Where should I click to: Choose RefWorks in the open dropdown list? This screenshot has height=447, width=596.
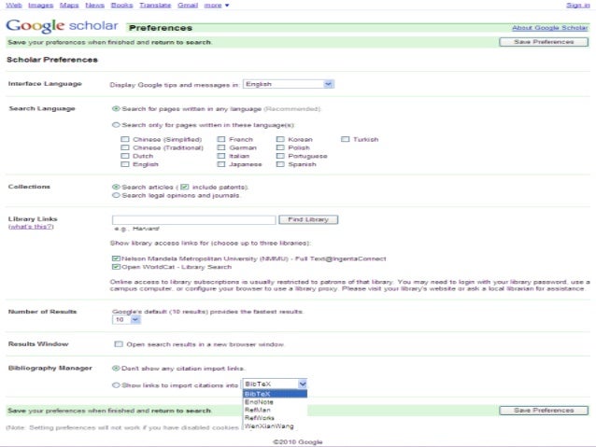275,418
